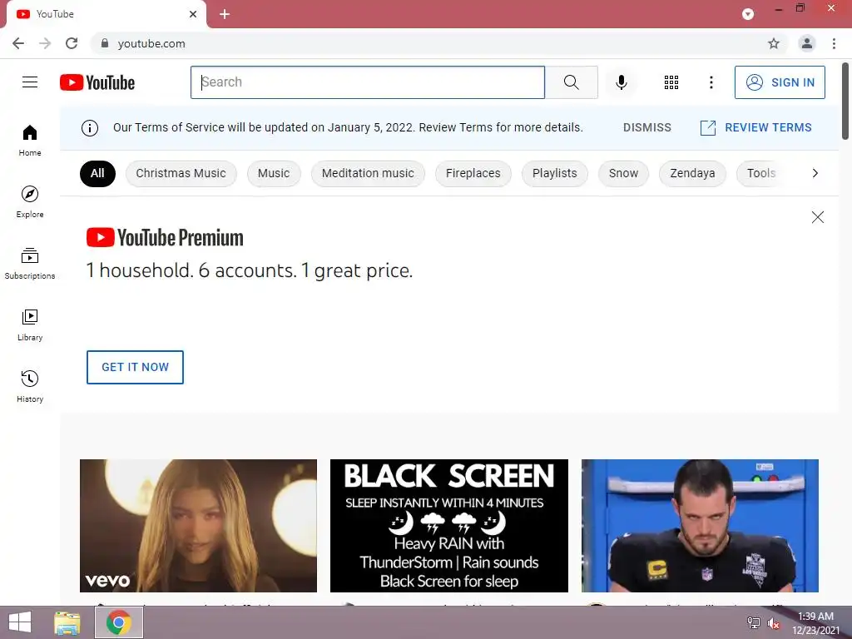Select the Playlists chip
852x639 pixels.
pos(555,173)
